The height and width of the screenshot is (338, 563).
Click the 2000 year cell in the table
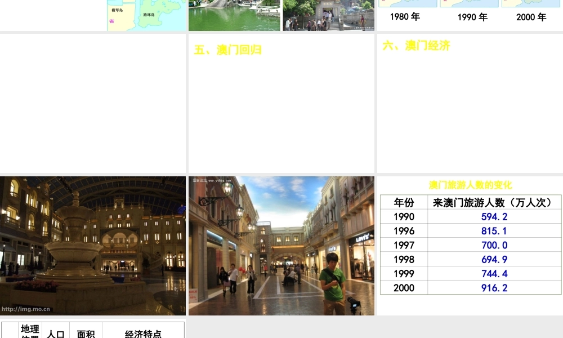click(404, 288)
